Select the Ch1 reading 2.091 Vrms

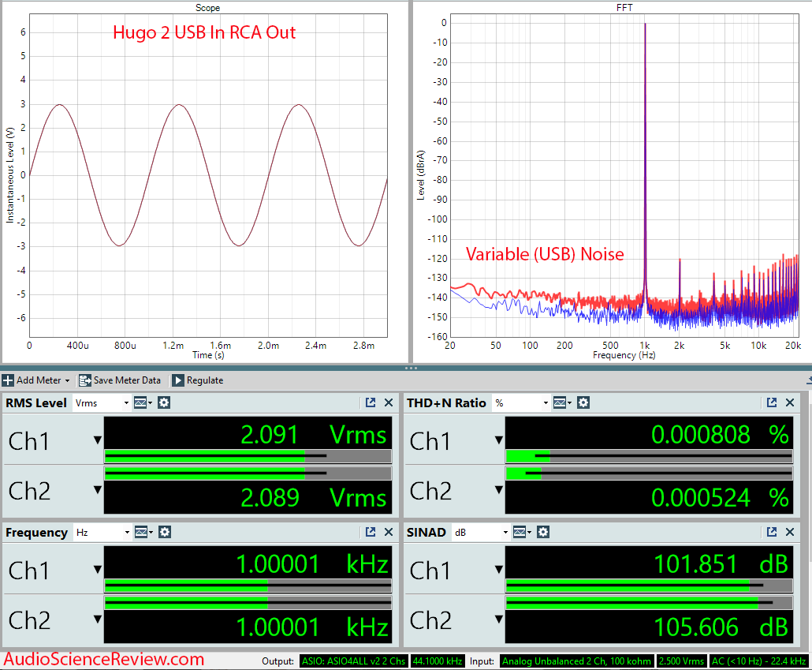(x=313, y=435)
